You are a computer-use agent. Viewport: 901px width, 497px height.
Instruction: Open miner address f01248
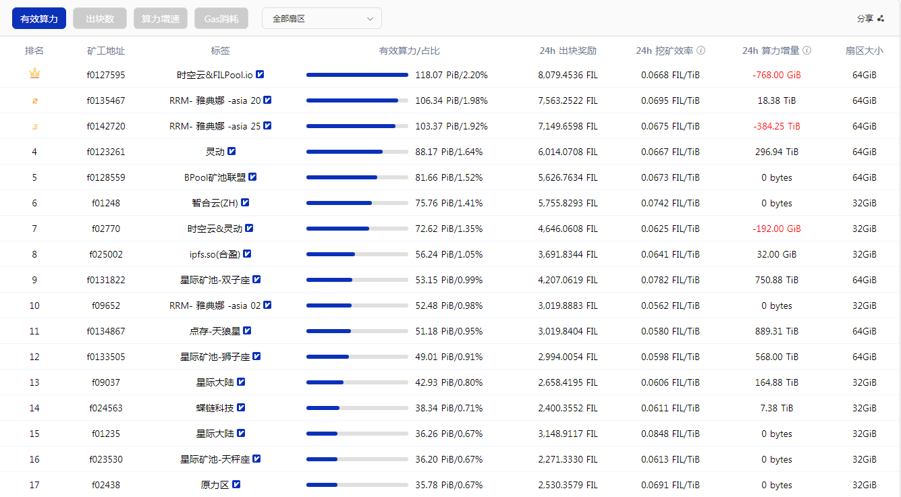106,203
